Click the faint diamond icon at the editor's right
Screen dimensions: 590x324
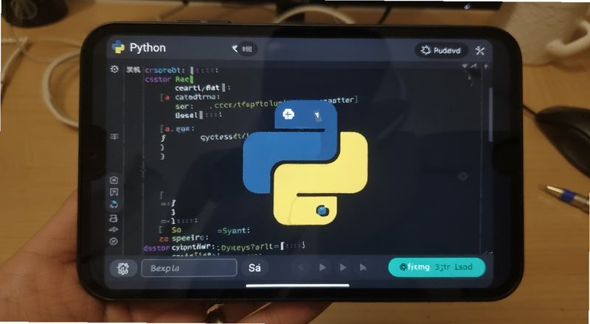click(463, 176)
